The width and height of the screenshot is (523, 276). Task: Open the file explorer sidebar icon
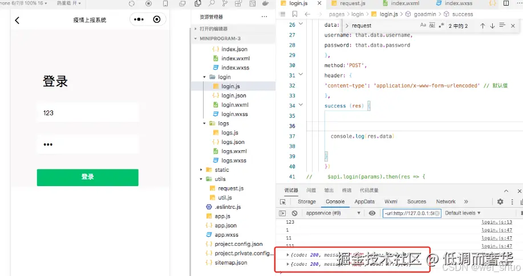point(198,3)
